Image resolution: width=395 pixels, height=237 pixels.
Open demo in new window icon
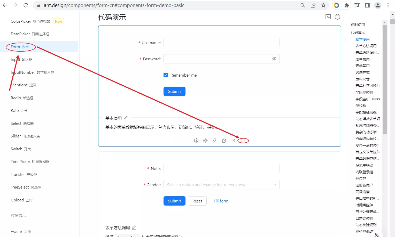click(233, 141)
